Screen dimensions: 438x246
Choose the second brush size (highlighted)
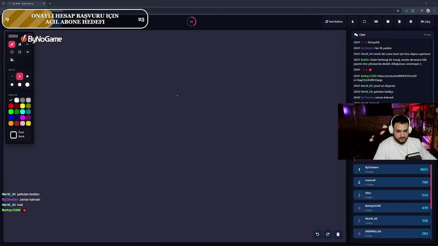click(20, 77)
